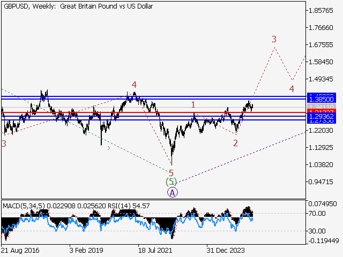Select the 31 Dec 2023 date label
Viewport: 343px width, 257px height.
[226, 250]
